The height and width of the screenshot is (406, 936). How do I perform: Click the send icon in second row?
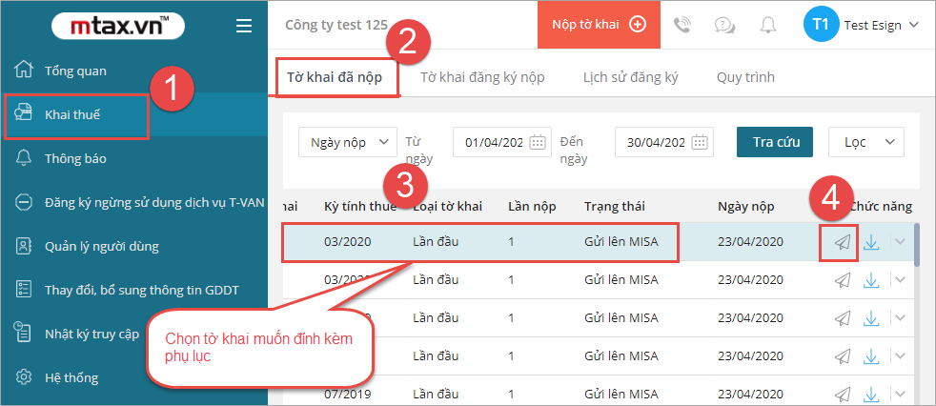(842, 280)
